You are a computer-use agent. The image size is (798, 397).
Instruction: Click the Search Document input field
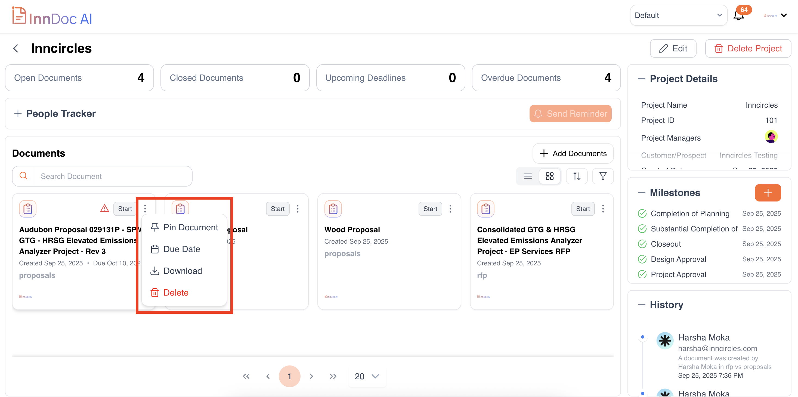(113, 176)
